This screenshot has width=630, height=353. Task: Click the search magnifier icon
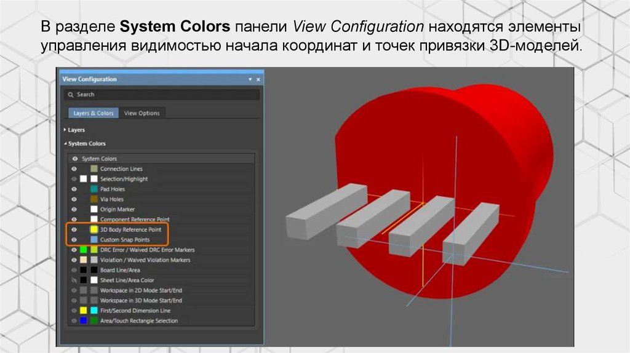coord(71,95)
